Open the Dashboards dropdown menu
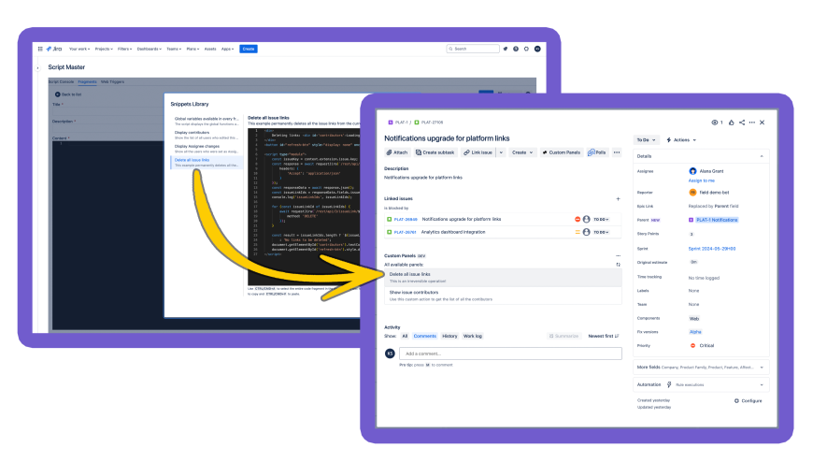813x462 pixels. pos(150,49)
